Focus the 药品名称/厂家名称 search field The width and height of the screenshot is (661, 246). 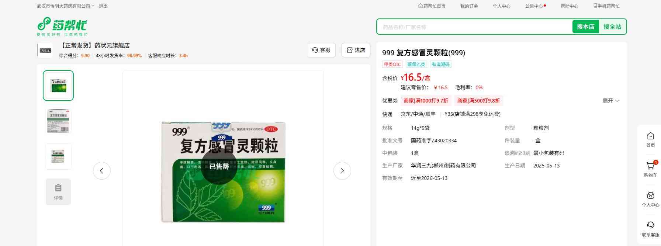point(474,27)
